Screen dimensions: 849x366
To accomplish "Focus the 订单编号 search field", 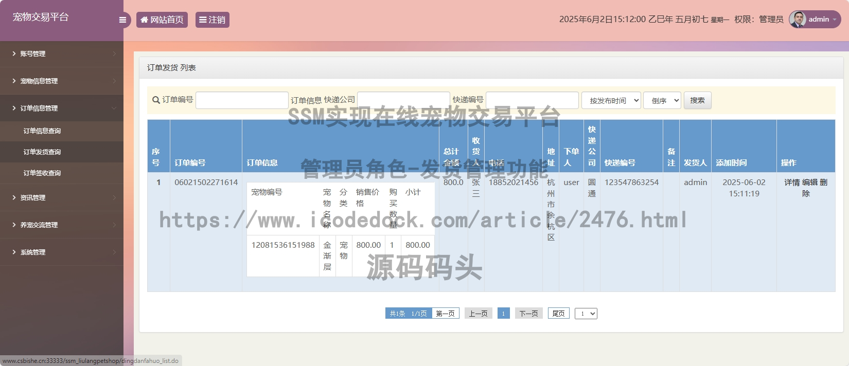I will (242, 100).
